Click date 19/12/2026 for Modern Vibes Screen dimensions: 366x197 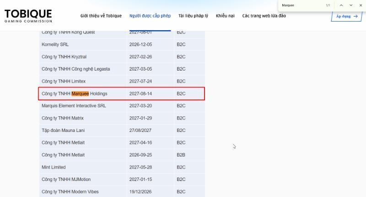(140, 192)
